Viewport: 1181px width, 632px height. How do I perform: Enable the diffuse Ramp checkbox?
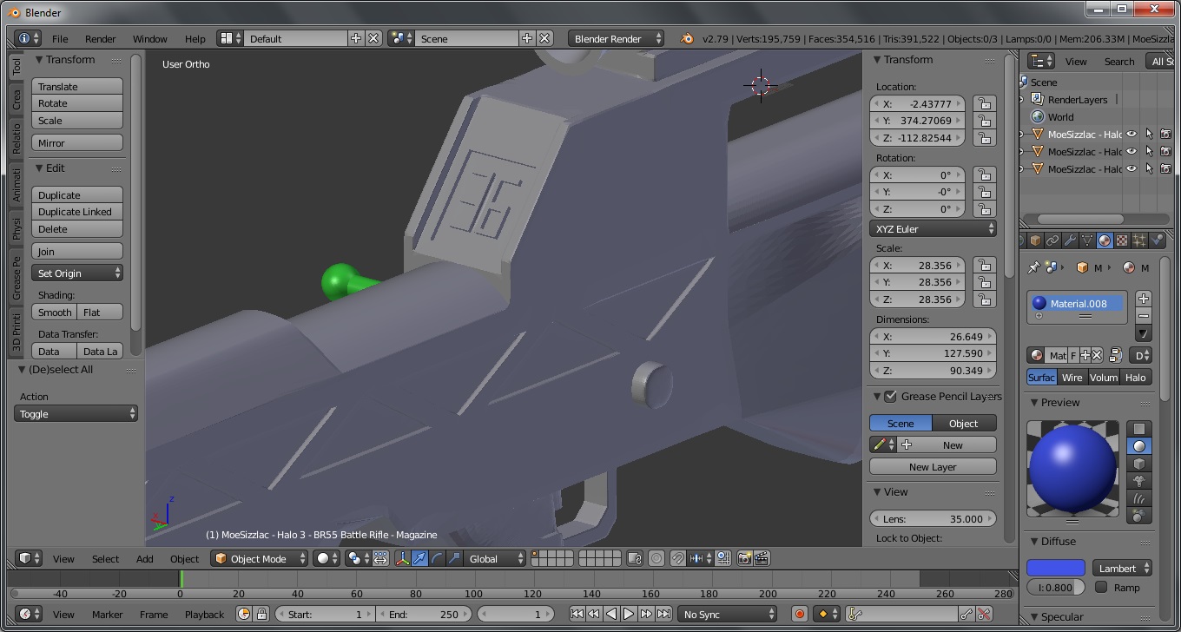pos(1101,588)
